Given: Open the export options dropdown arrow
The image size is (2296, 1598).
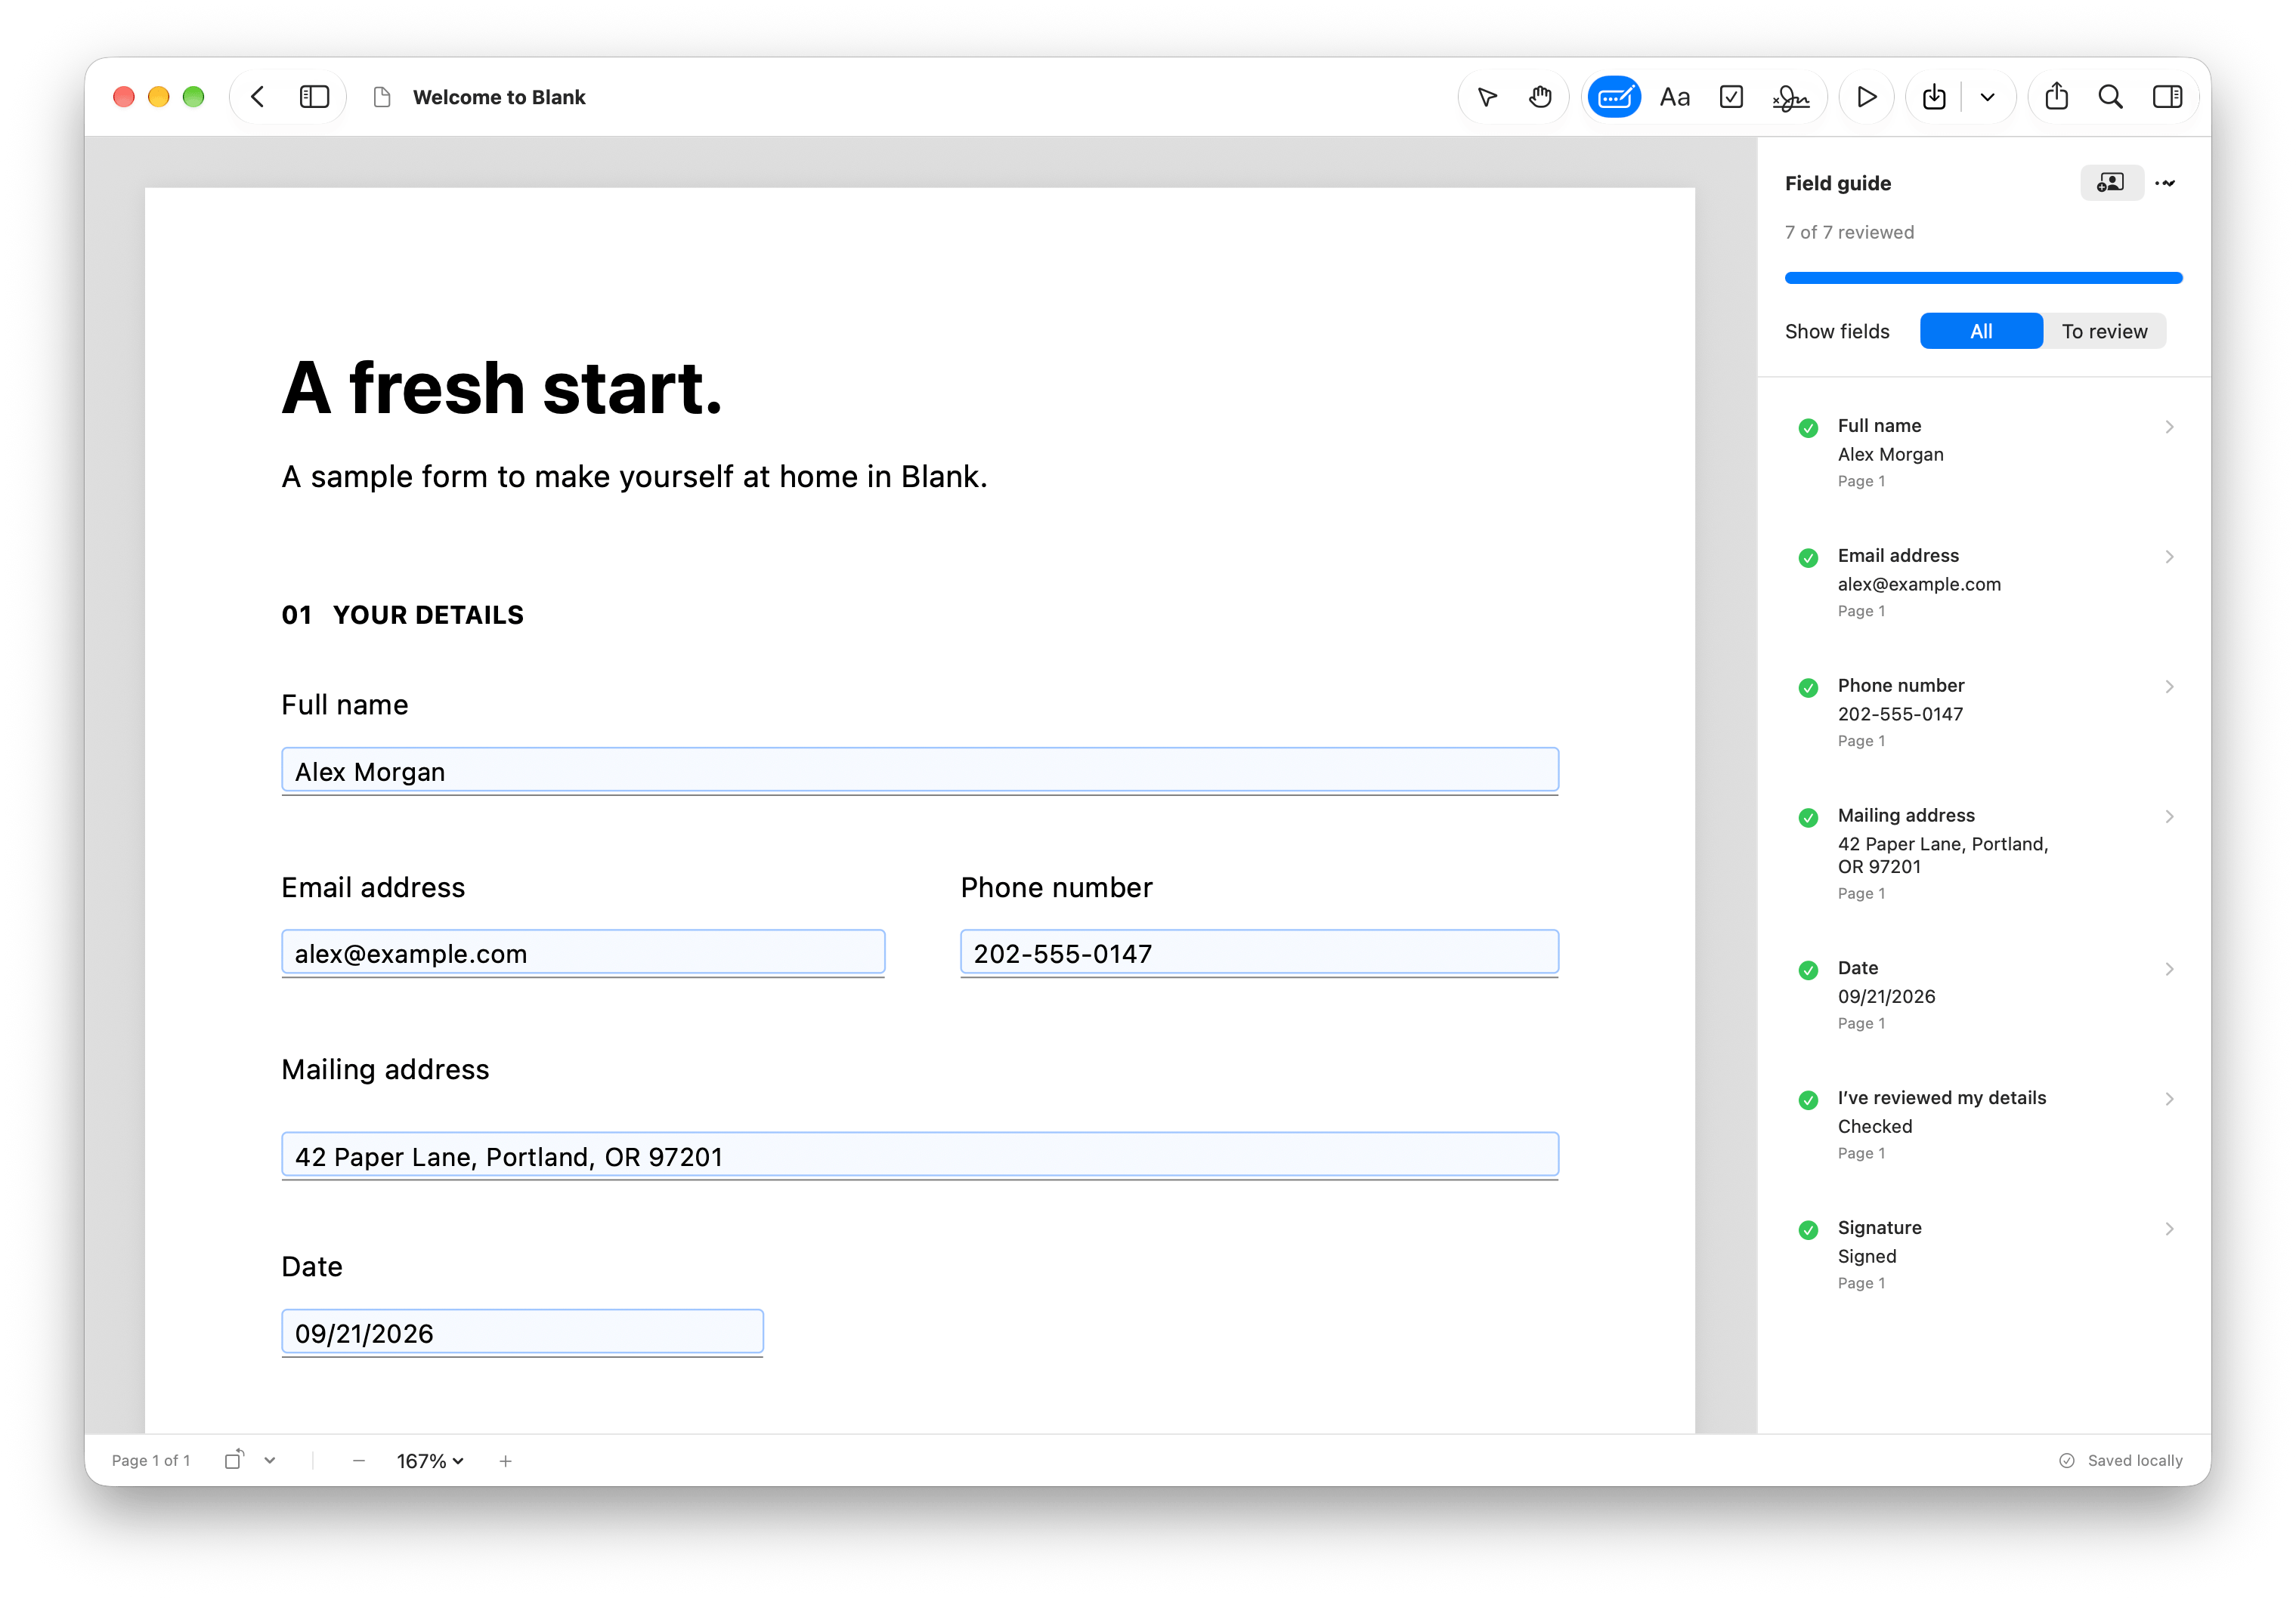Looking at the screenshot, I should 1987,97.
